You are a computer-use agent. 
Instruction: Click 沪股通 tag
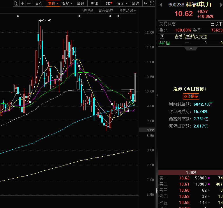88,11
